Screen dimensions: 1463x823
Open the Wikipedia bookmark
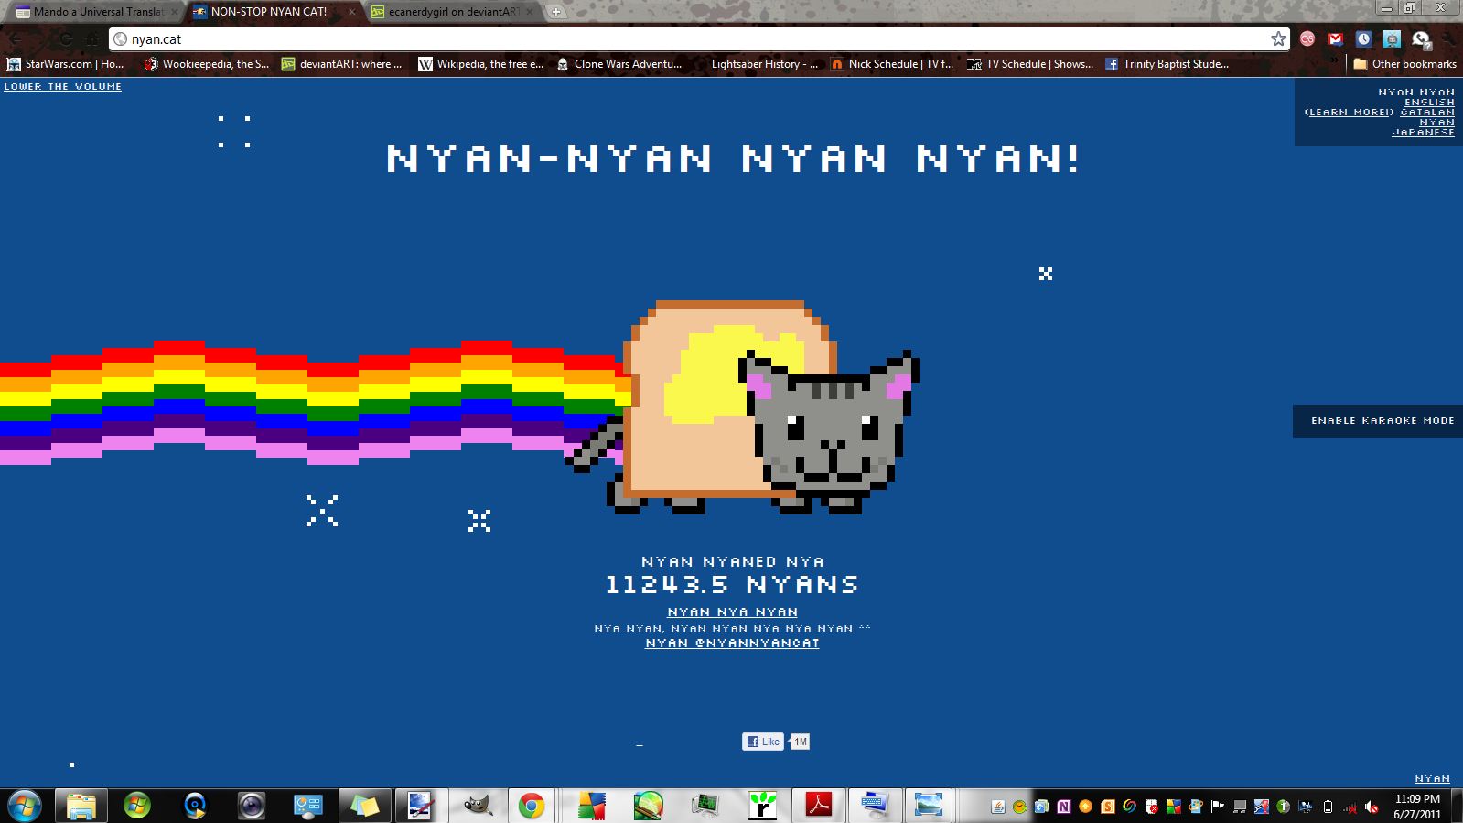480,64
